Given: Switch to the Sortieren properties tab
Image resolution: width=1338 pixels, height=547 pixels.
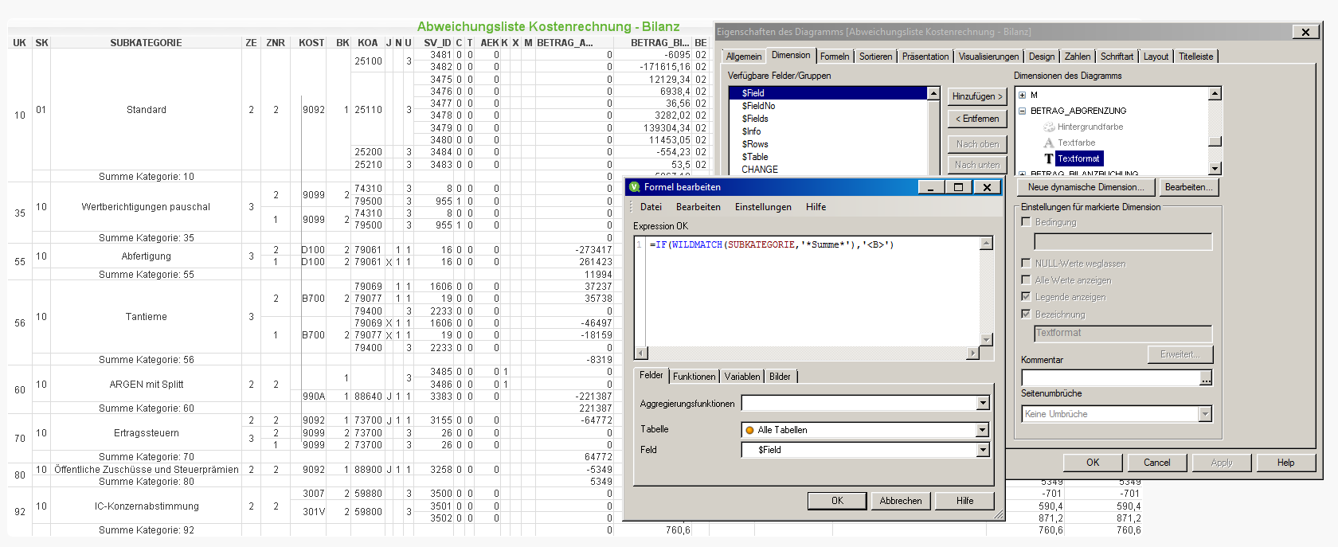Looking at the screenshot, I should click(875, 57).
